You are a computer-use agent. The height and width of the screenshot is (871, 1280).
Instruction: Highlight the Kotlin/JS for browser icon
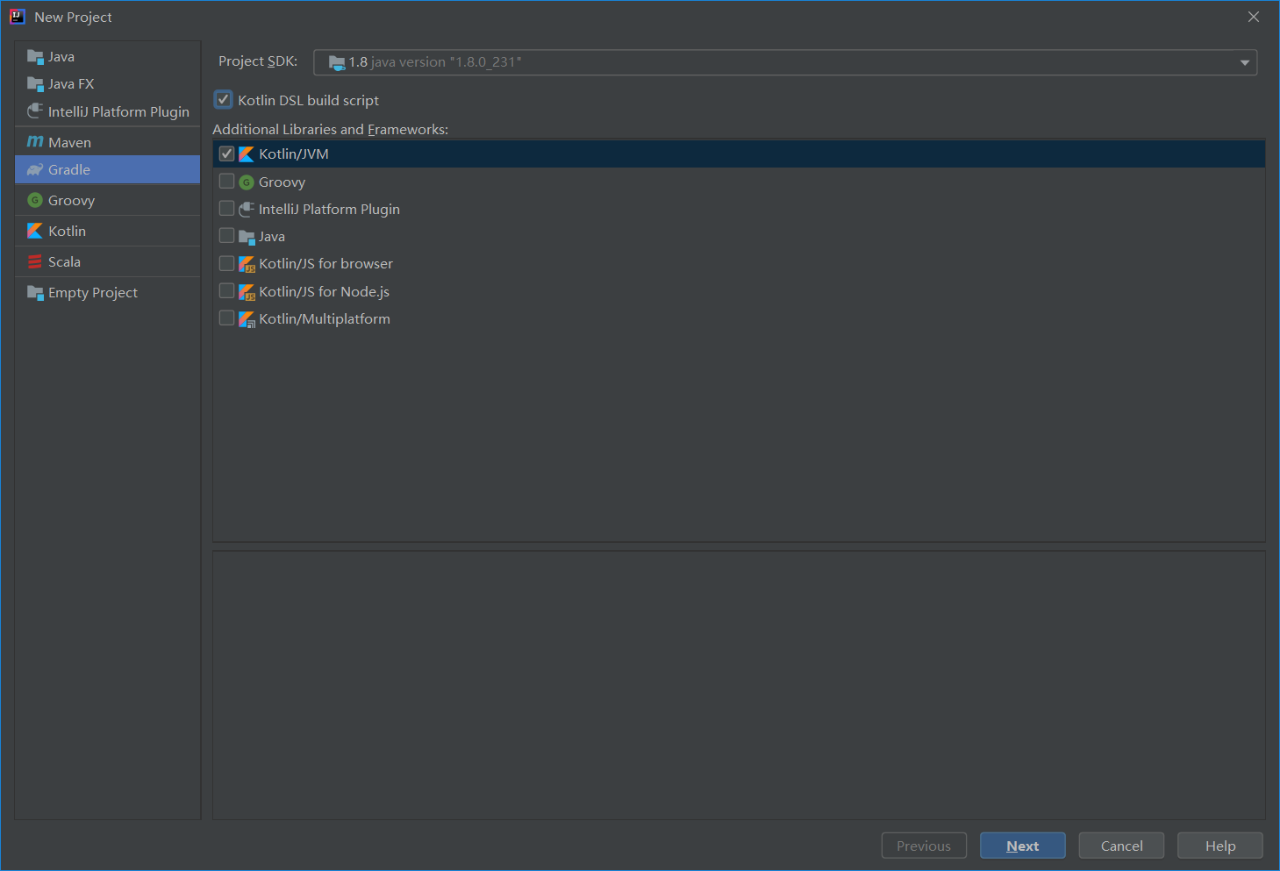tap(247, 264)
